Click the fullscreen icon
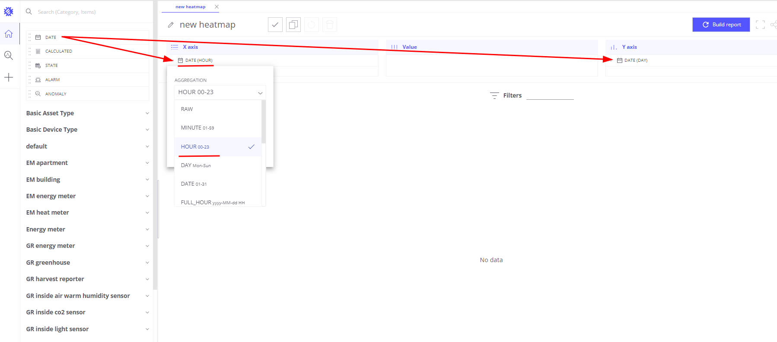Image resolution: width=777 pixels, height=342 pixels. coord(760,25)
